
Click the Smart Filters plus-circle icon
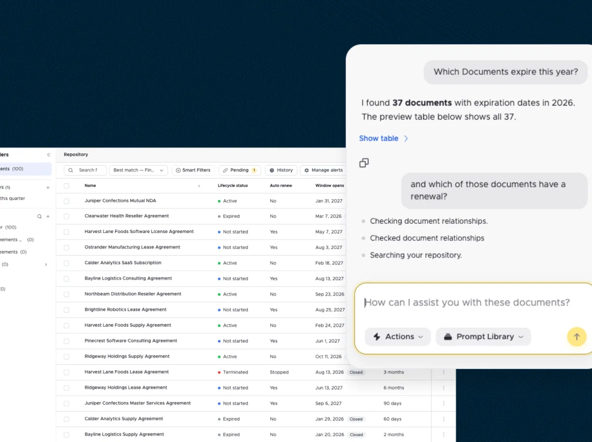(178, 170)
